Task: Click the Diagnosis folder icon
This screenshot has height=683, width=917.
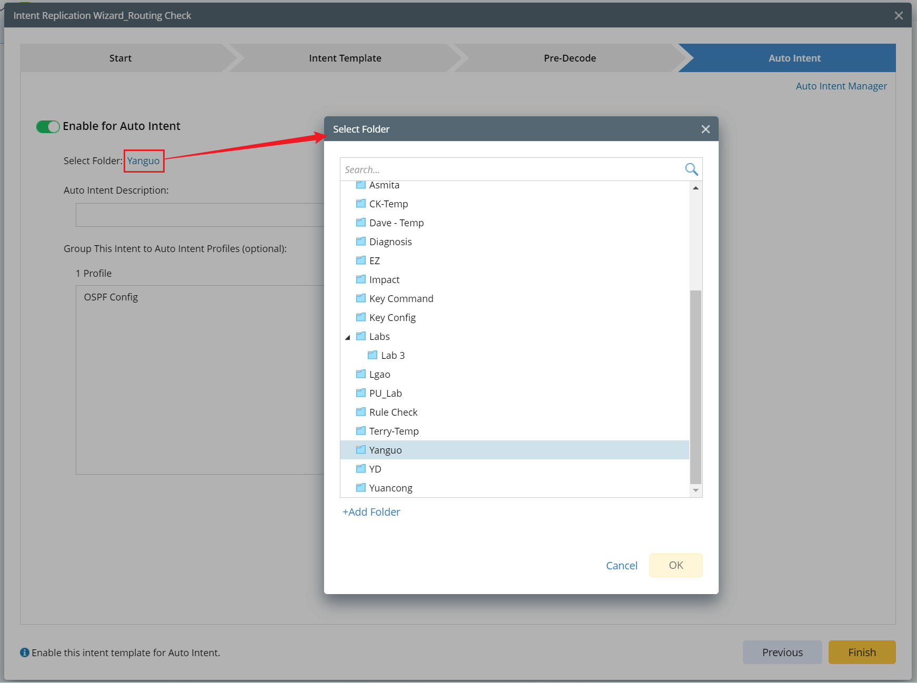Action: click(x=361, y=242)
